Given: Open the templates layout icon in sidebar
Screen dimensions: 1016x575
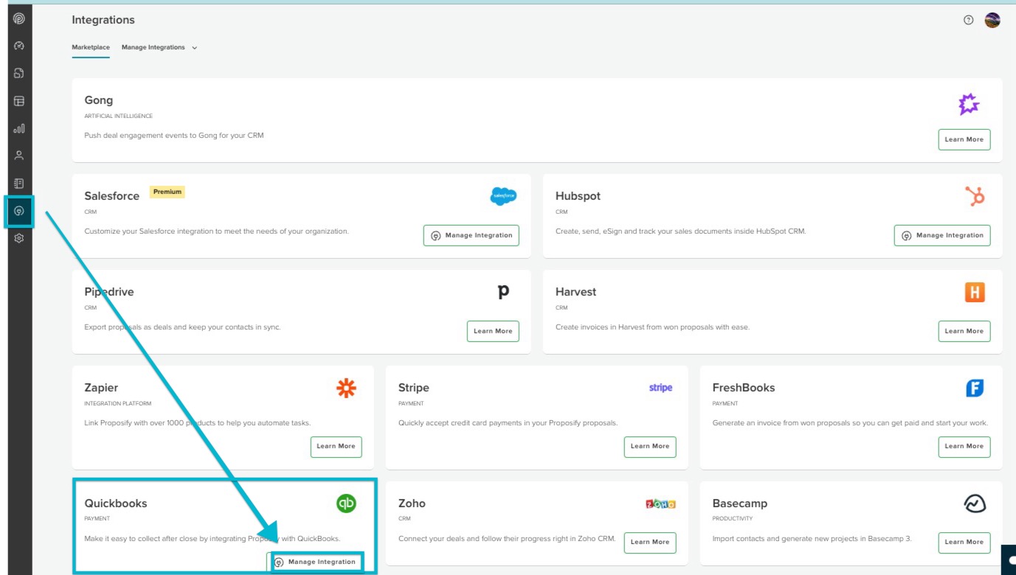Looking at the screenshot, I should 19,101.
